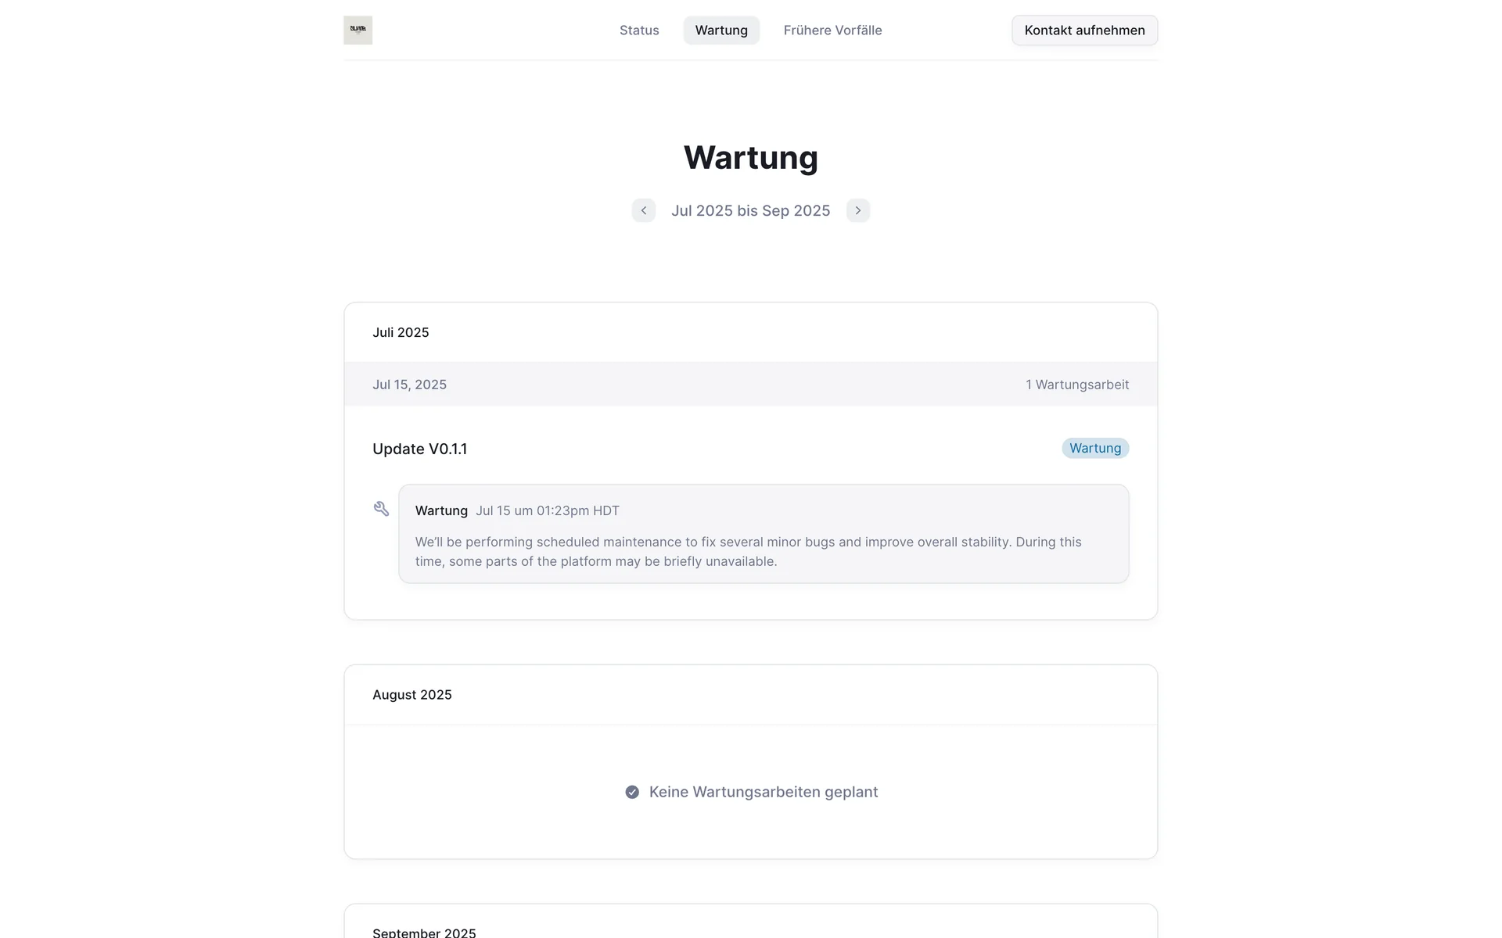The width and height of the screenshot is (1502, 938).
Task: Click the scheduled maintenance description text
Action: click(748, 551)
